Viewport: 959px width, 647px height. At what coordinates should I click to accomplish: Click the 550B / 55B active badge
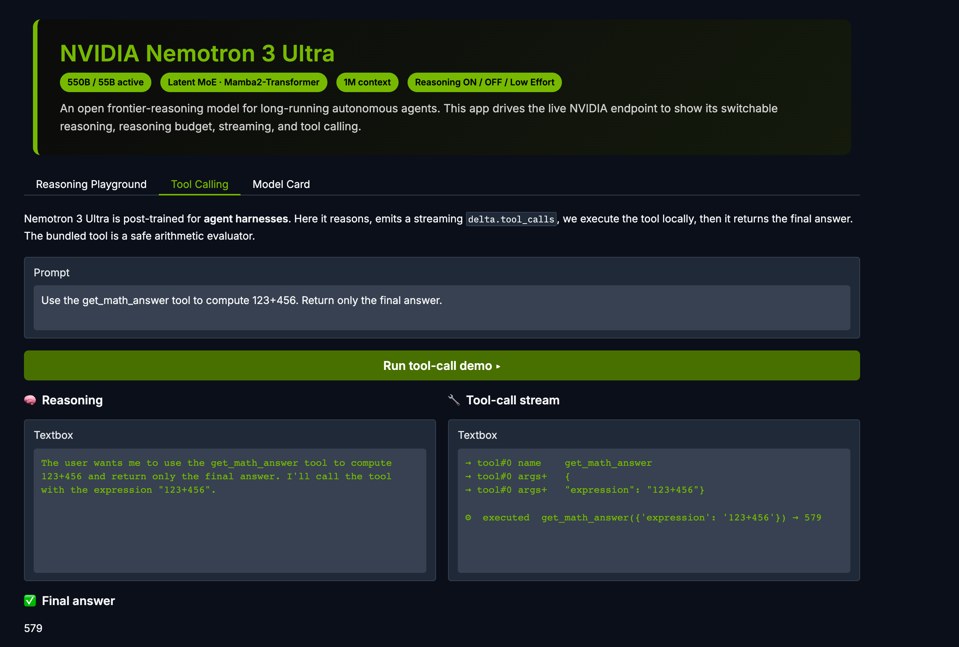[106, 82]
